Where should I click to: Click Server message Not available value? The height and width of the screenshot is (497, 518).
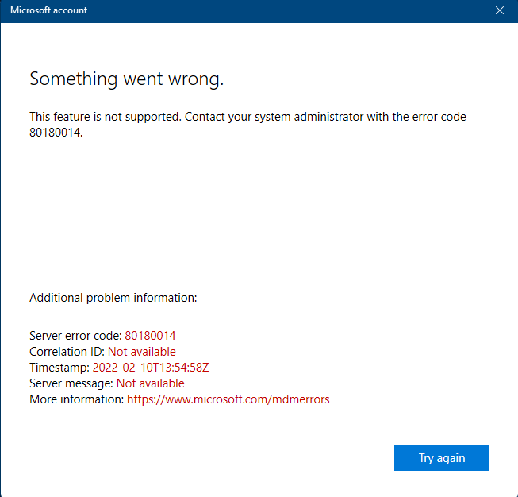tap(150, 383)
